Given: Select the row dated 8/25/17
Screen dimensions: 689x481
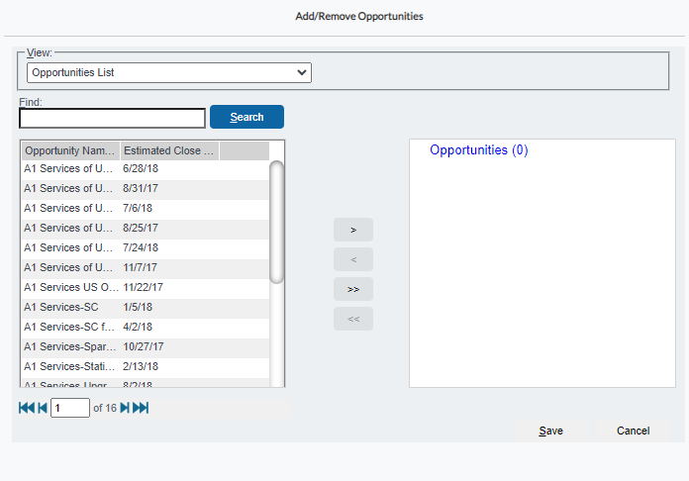Looking at the screenshot, I should [x=145, y=228].
